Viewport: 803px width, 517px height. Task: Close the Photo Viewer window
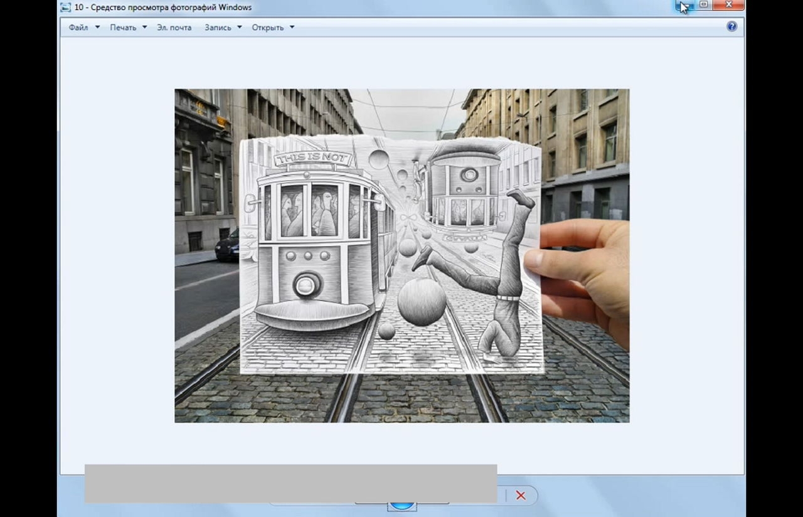coord(728,5)
